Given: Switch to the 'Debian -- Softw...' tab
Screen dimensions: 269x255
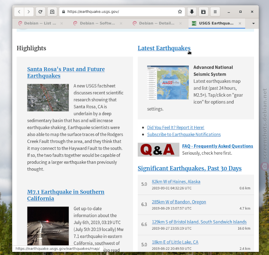Looking at the screenshot, I should pyautogui.click(x=97, y=23).
